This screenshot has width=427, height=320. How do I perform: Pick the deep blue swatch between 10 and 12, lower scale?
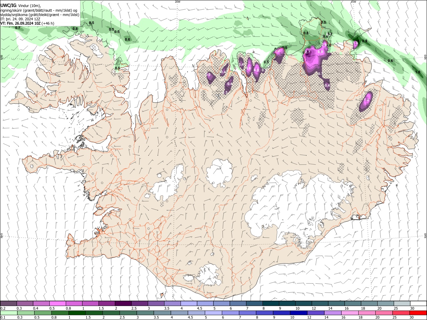299,313
